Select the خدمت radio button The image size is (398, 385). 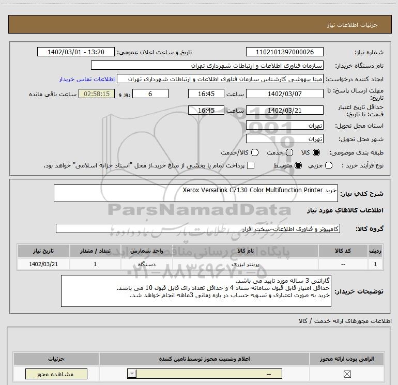[x=289, y=152]
